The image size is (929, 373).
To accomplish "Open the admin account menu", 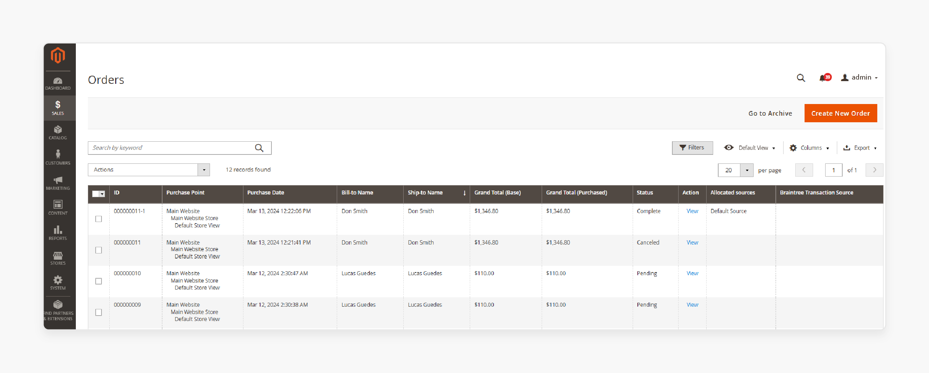I will click(859, 78).
